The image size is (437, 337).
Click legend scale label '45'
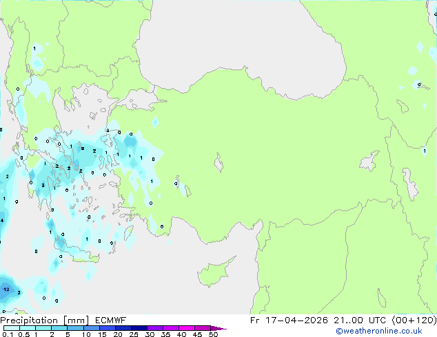[x=197, y=334]
